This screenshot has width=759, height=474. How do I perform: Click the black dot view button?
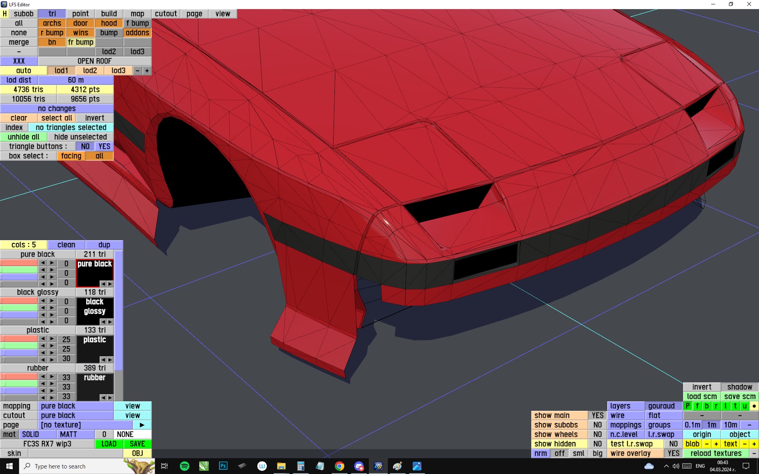pos(754,406)
